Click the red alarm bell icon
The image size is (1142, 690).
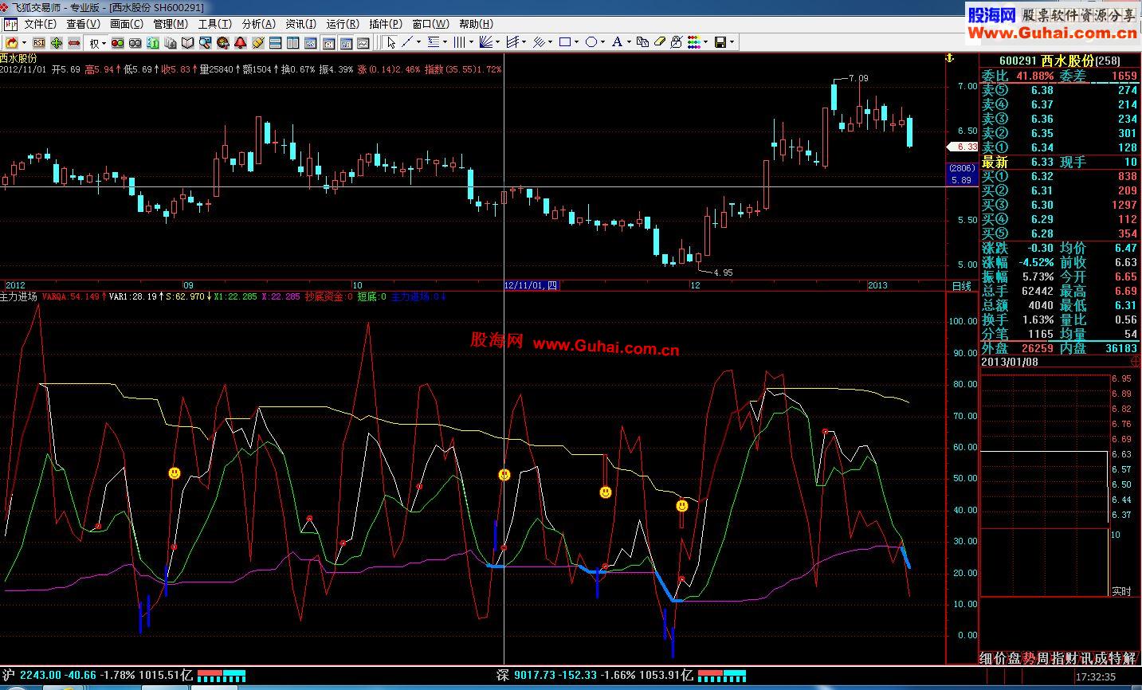(240, 42)
